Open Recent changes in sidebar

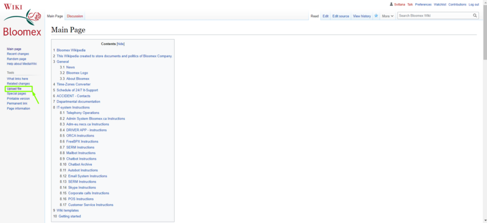pos(18,54)
